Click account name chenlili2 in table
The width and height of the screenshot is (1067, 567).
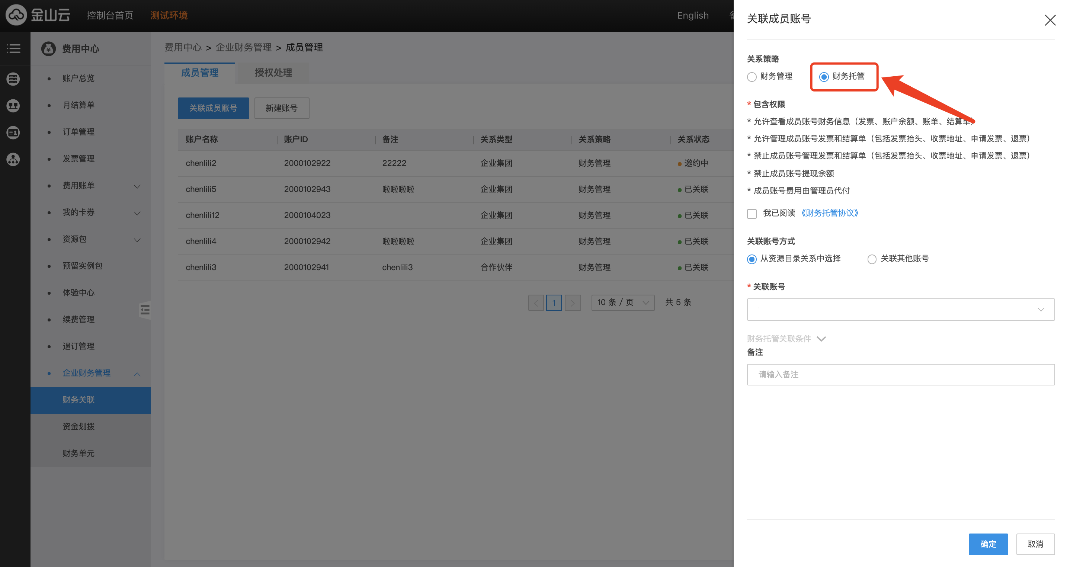tap(201, 163)
